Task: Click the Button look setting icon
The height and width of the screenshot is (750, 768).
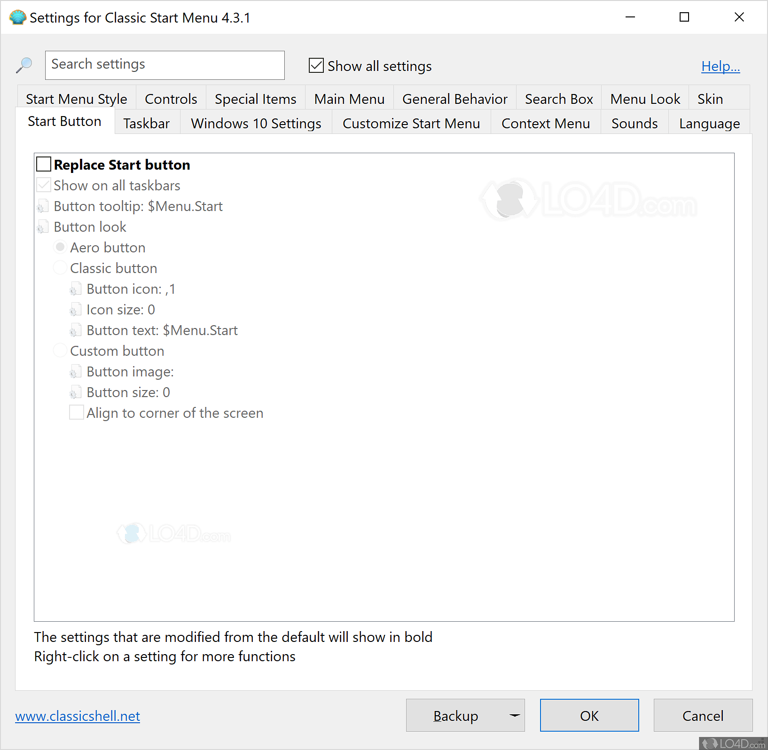Action: 43,227
